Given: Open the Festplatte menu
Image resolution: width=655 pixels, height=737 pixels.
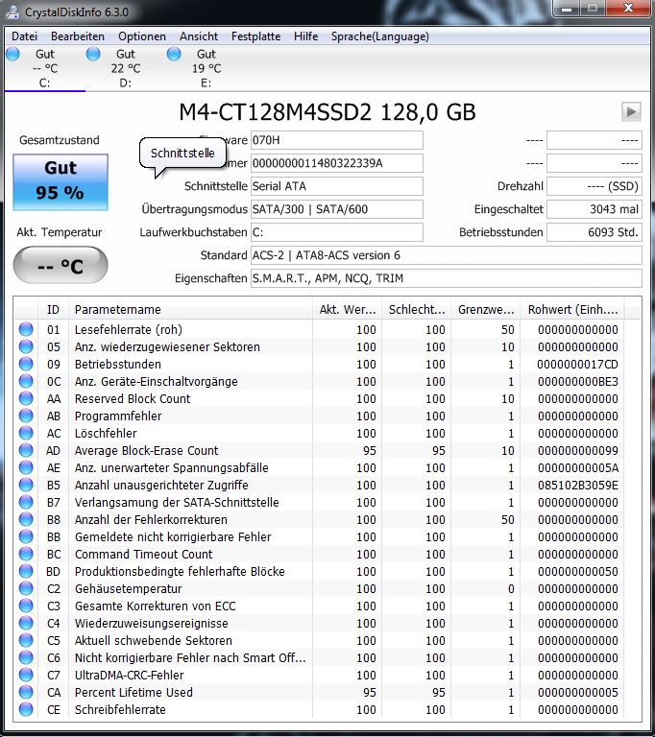Looking at the screenshot, I should [256, 36].
